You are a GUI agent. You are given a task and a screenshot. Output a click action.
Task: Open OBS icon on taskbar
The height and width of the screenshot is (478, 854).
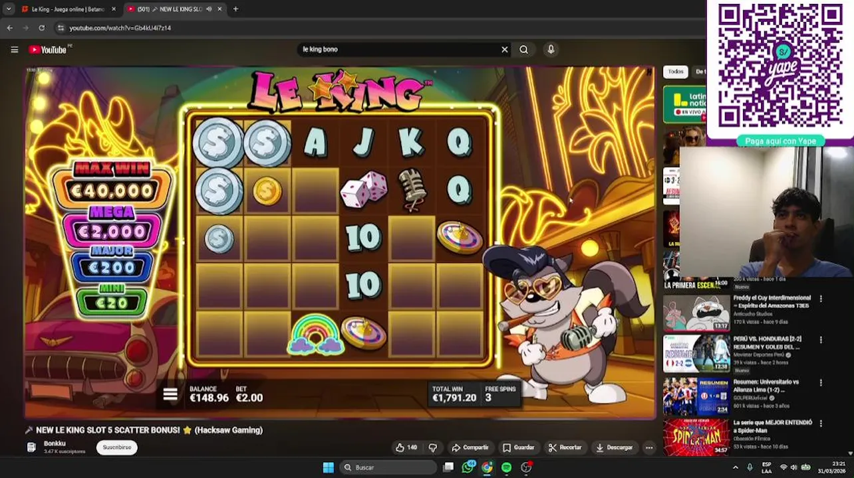pyautogui.click(x=526, y=467)
